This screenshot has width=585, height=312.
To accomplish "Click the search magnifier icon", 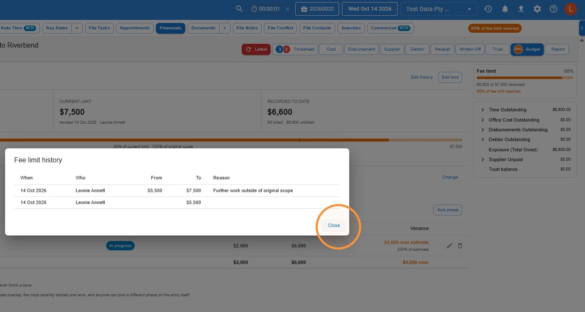I will (239, 9).
